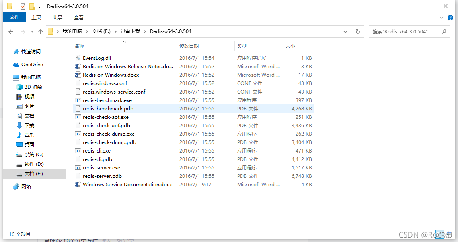The image size is (458, 242).
Task: Select the redis-check-dump.exe application icon
Action: (78, 134)
